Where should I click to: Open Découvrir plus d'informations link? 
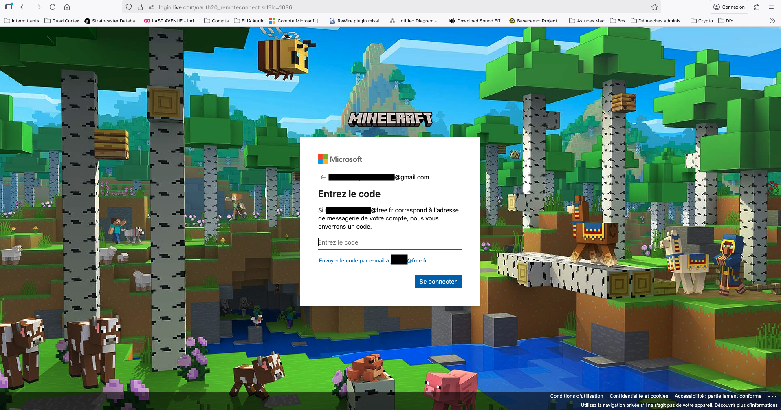[x=746, y=405]
